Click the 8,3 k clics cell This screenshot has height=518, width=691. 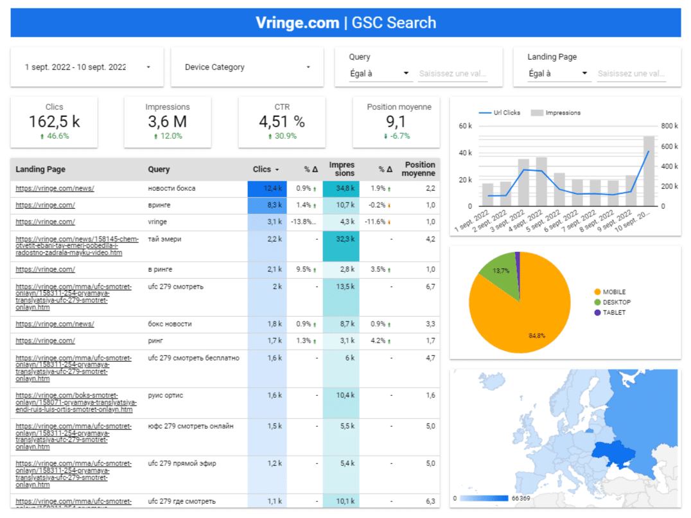[x=267, y=205]
